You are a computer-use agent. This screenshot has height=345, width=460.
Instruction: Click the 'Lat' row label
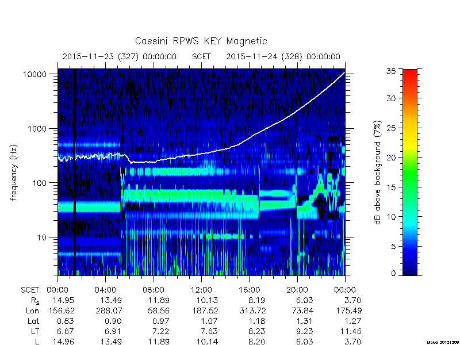coord(33,321)
